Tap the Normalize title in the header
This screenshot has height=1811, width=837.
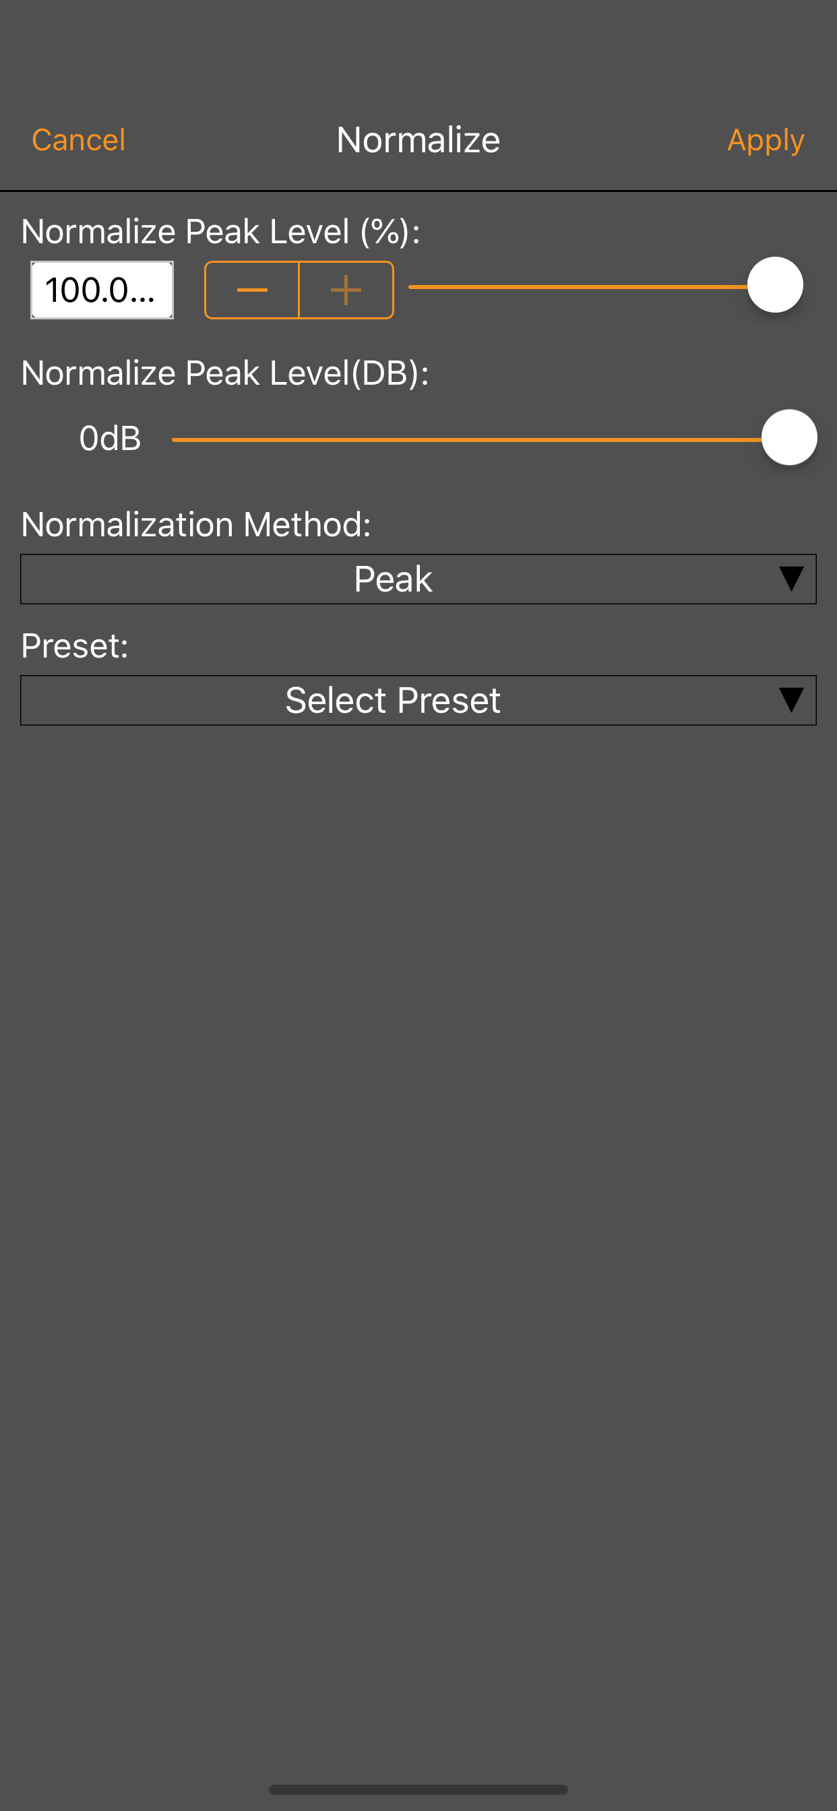pyautogui.click(x=418, y=140)
